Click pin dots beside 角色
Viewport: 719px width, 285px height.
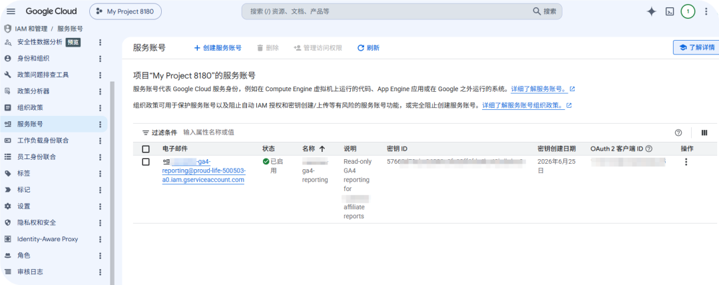click(x=101, y=255)
